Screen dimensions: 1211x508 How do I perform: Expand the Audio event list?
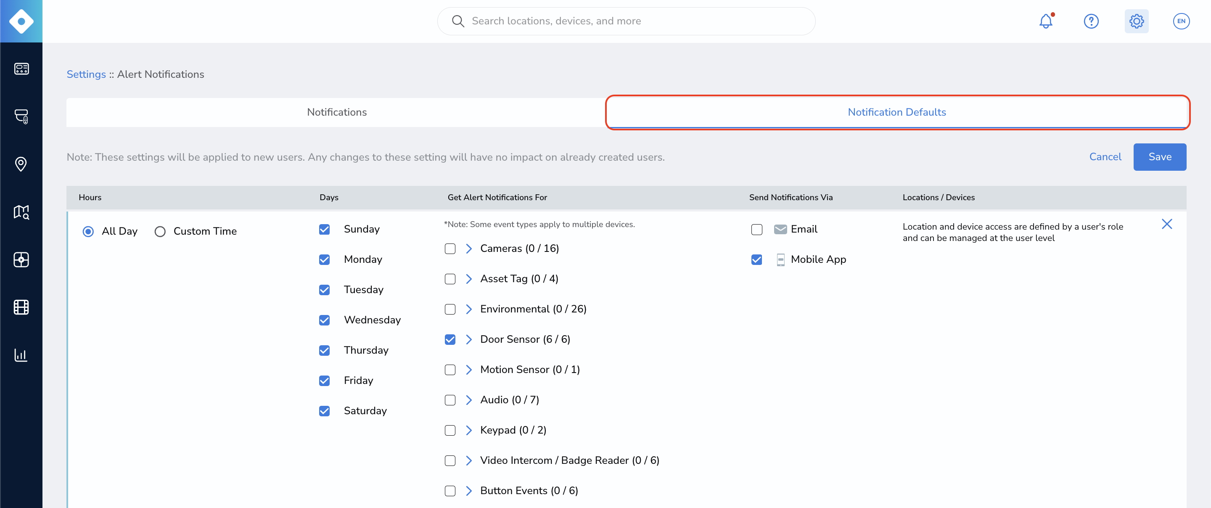pyautogui.click(x=469, y=400)
